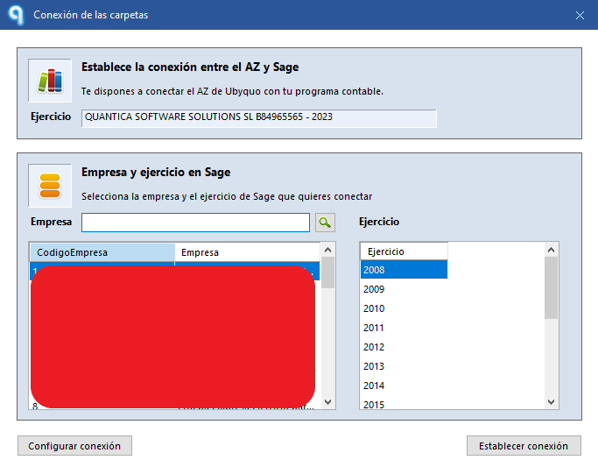The height and width of the screenshot is (467, 598).
Task: Click the down arrow of Empresa list scrollbar
Action: 327,402
